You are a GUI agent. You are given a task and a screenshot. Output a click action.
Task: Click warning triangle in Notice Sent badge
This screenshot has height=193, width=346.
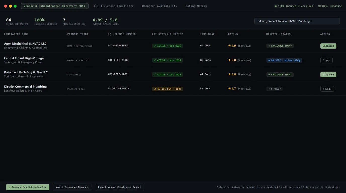coord(155,89)
